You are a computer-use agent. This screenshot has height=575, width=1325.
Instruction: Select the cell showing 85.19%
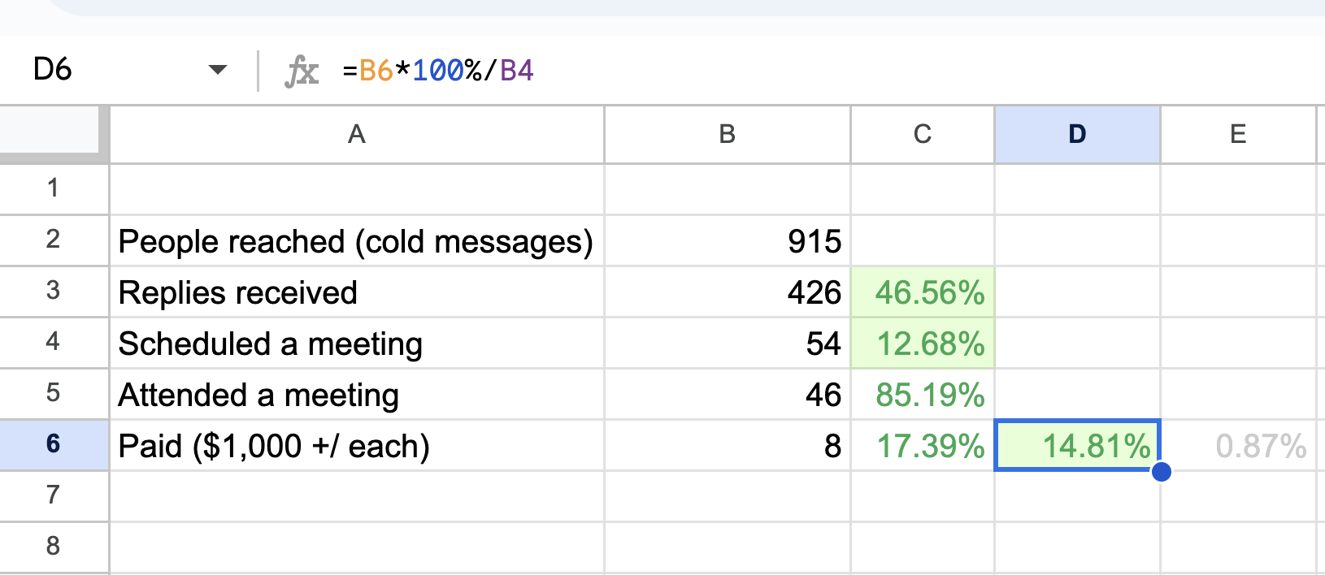pyautogui.click(x=922, y=395)
